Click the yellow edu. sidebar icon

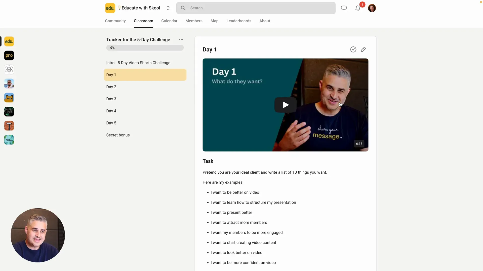(x=9, y=41)
